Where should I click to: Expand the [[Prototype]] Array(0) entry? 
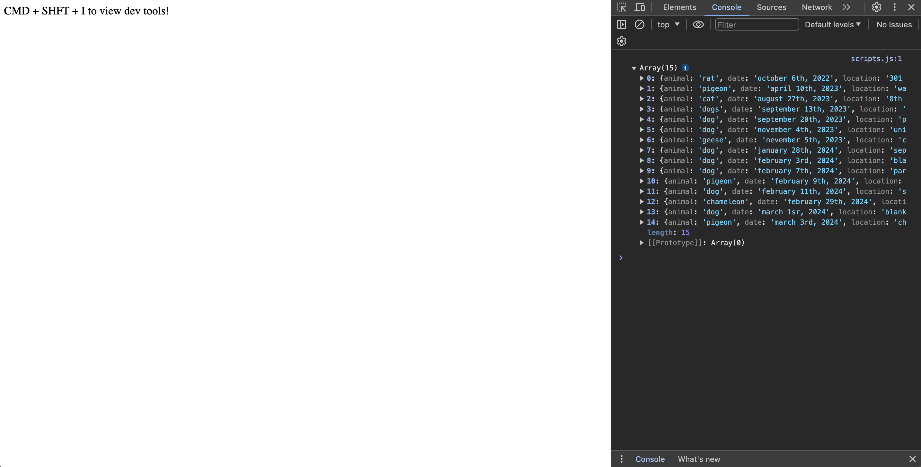pyautogui.click(x=642, y=243)
